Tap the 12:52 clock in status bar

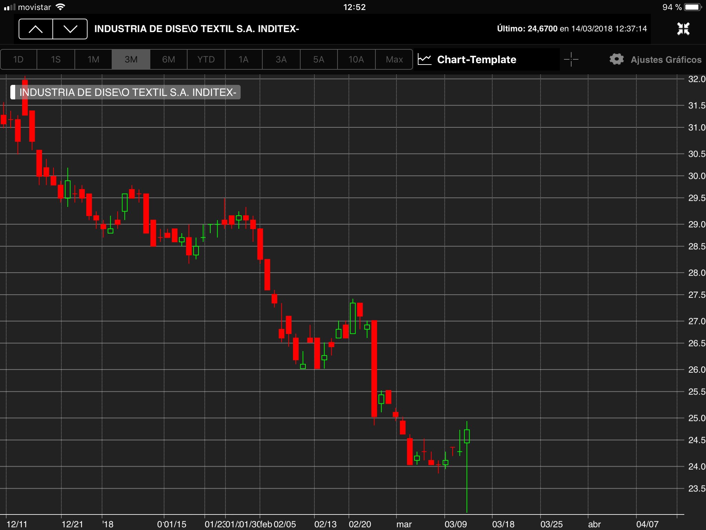coord(354,7)
